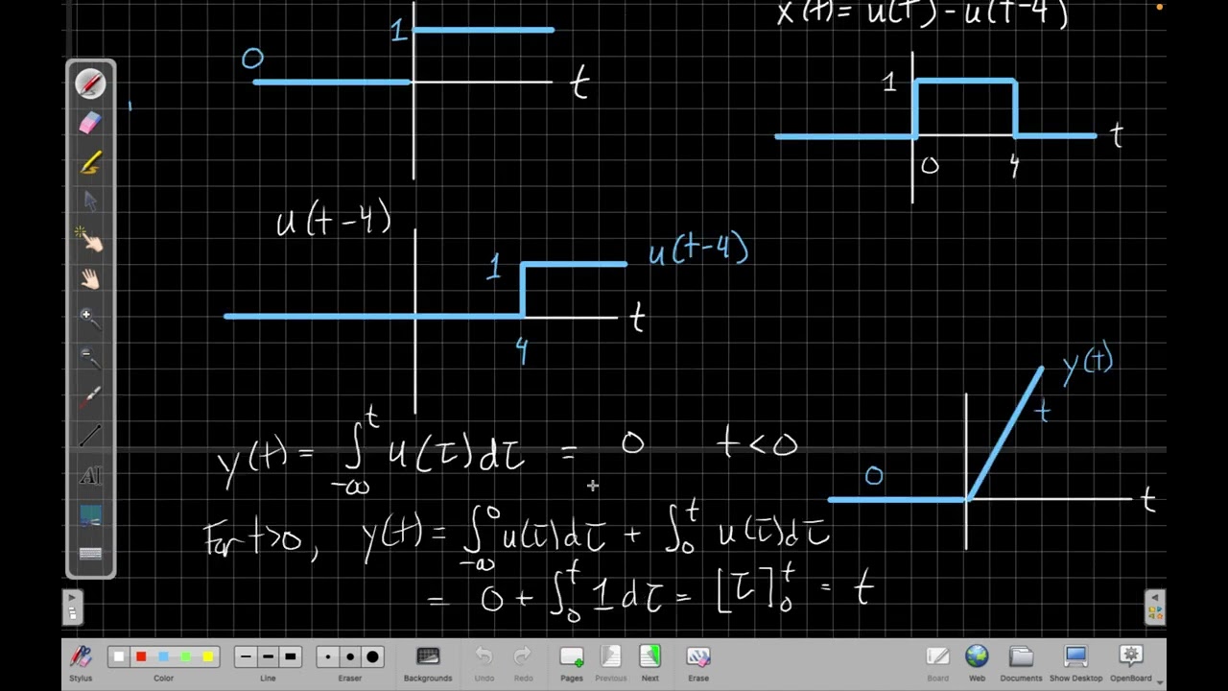Image resolution: width=1228 pixels, height=691 pixels.
Task: Select the medium line width
Action: coord(268,656)
